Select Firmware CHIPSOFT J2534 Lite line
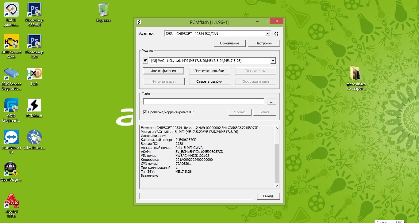This screenshot has height=223, width=419. [199, 128]
